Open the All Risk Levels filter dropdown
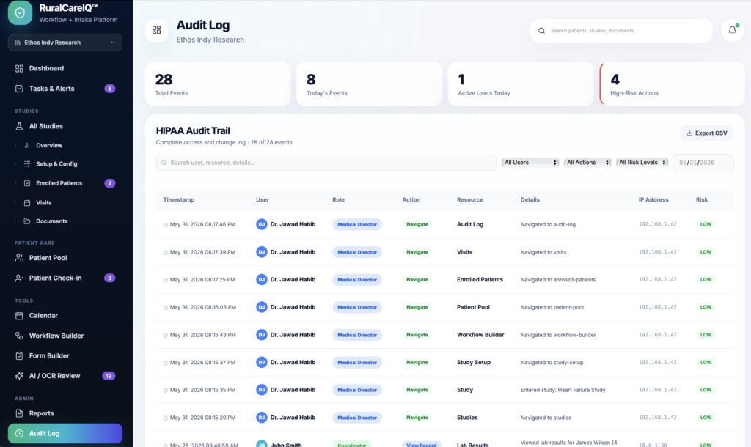Screen dimensions: 751x447 (x=642, y=163)
